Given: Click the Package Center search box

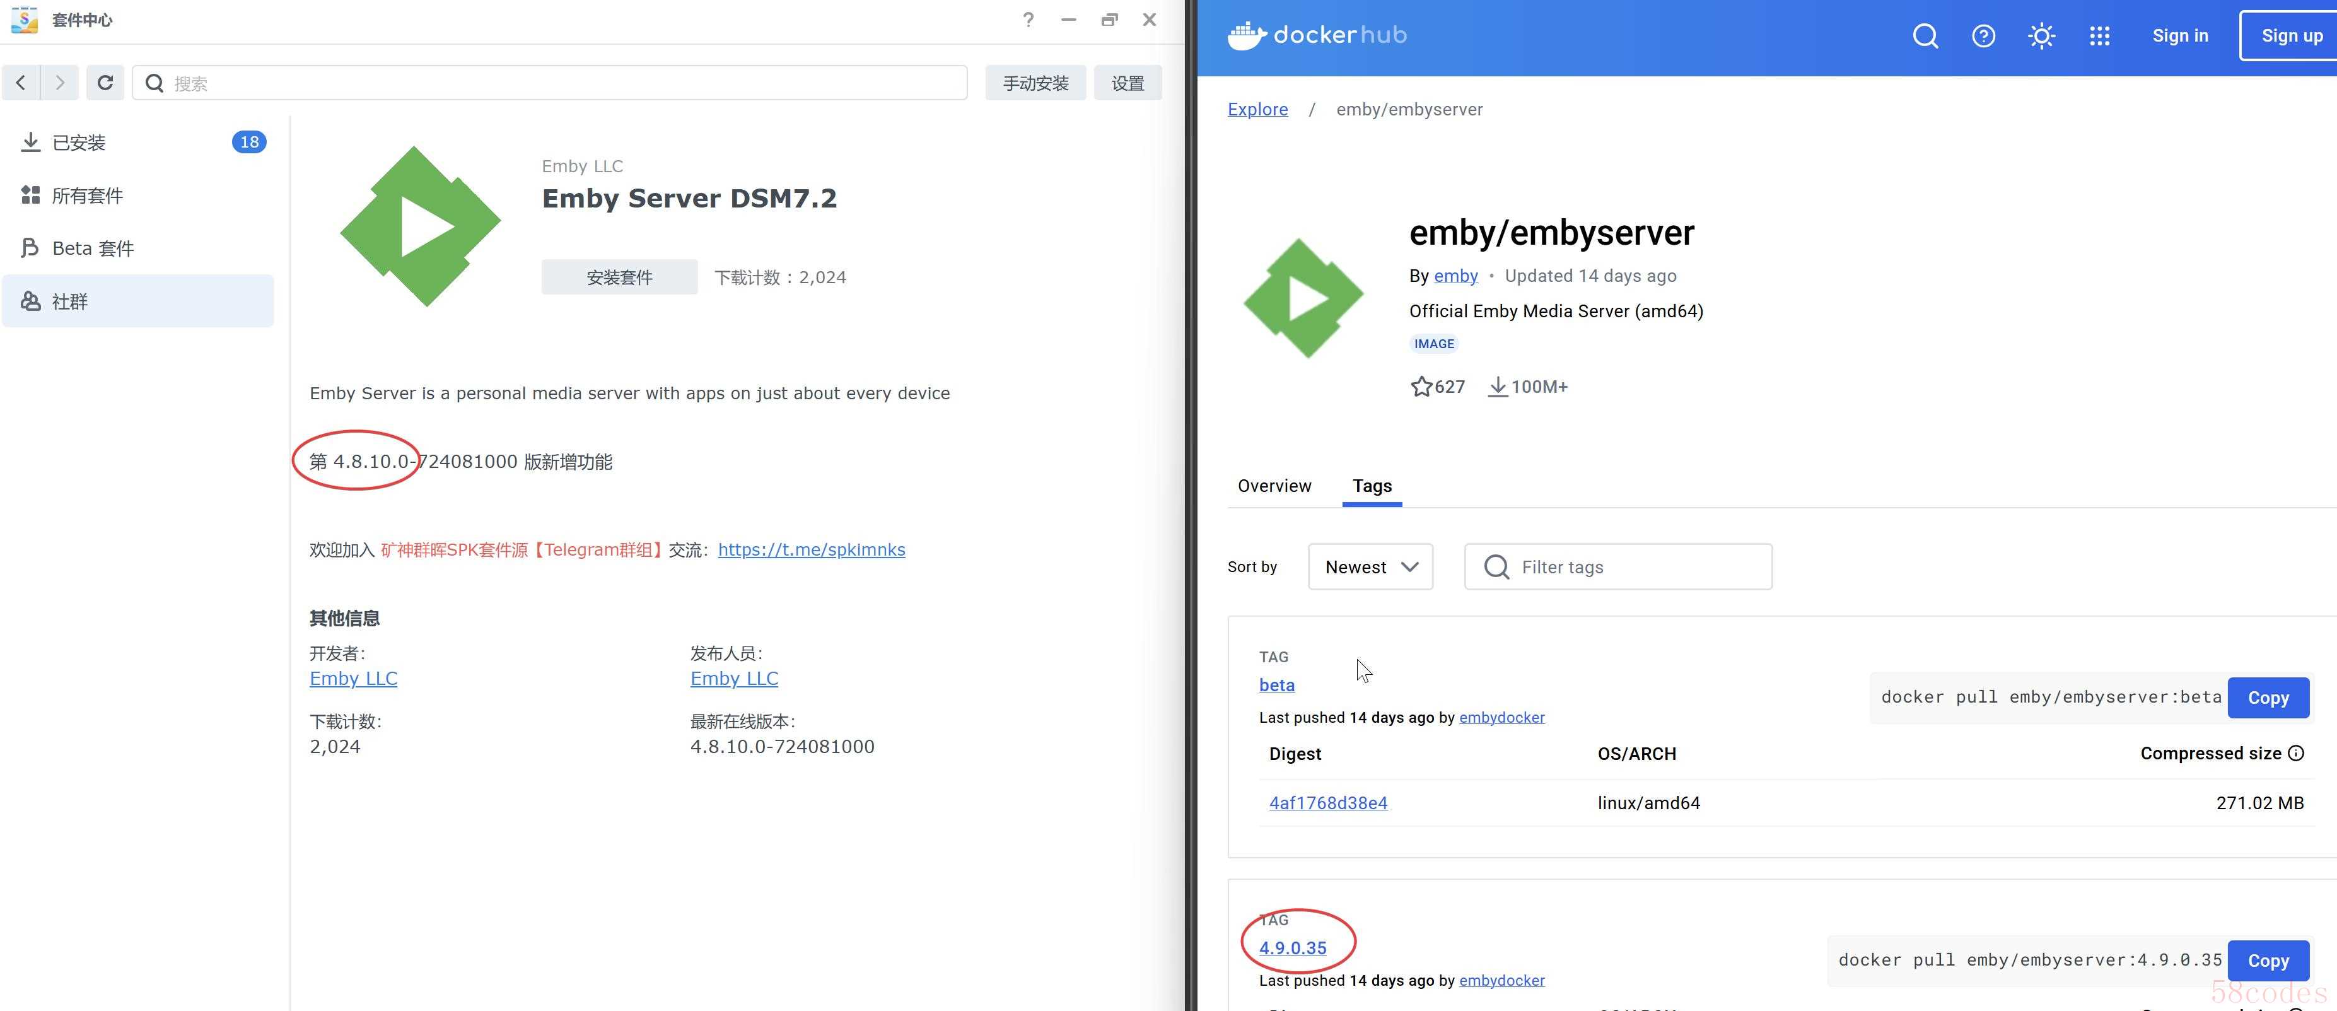Looking at the screenshot, I should (550, 83).
